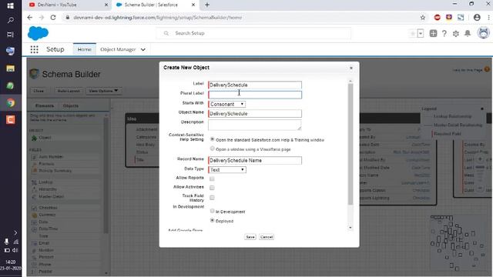Click the Search Setup box
The image size is (493, 277).
coord(253,33)
